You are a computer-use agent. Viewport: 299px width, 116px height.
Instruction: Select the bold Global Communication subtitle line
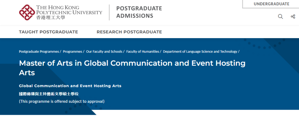tap(70, 86)
